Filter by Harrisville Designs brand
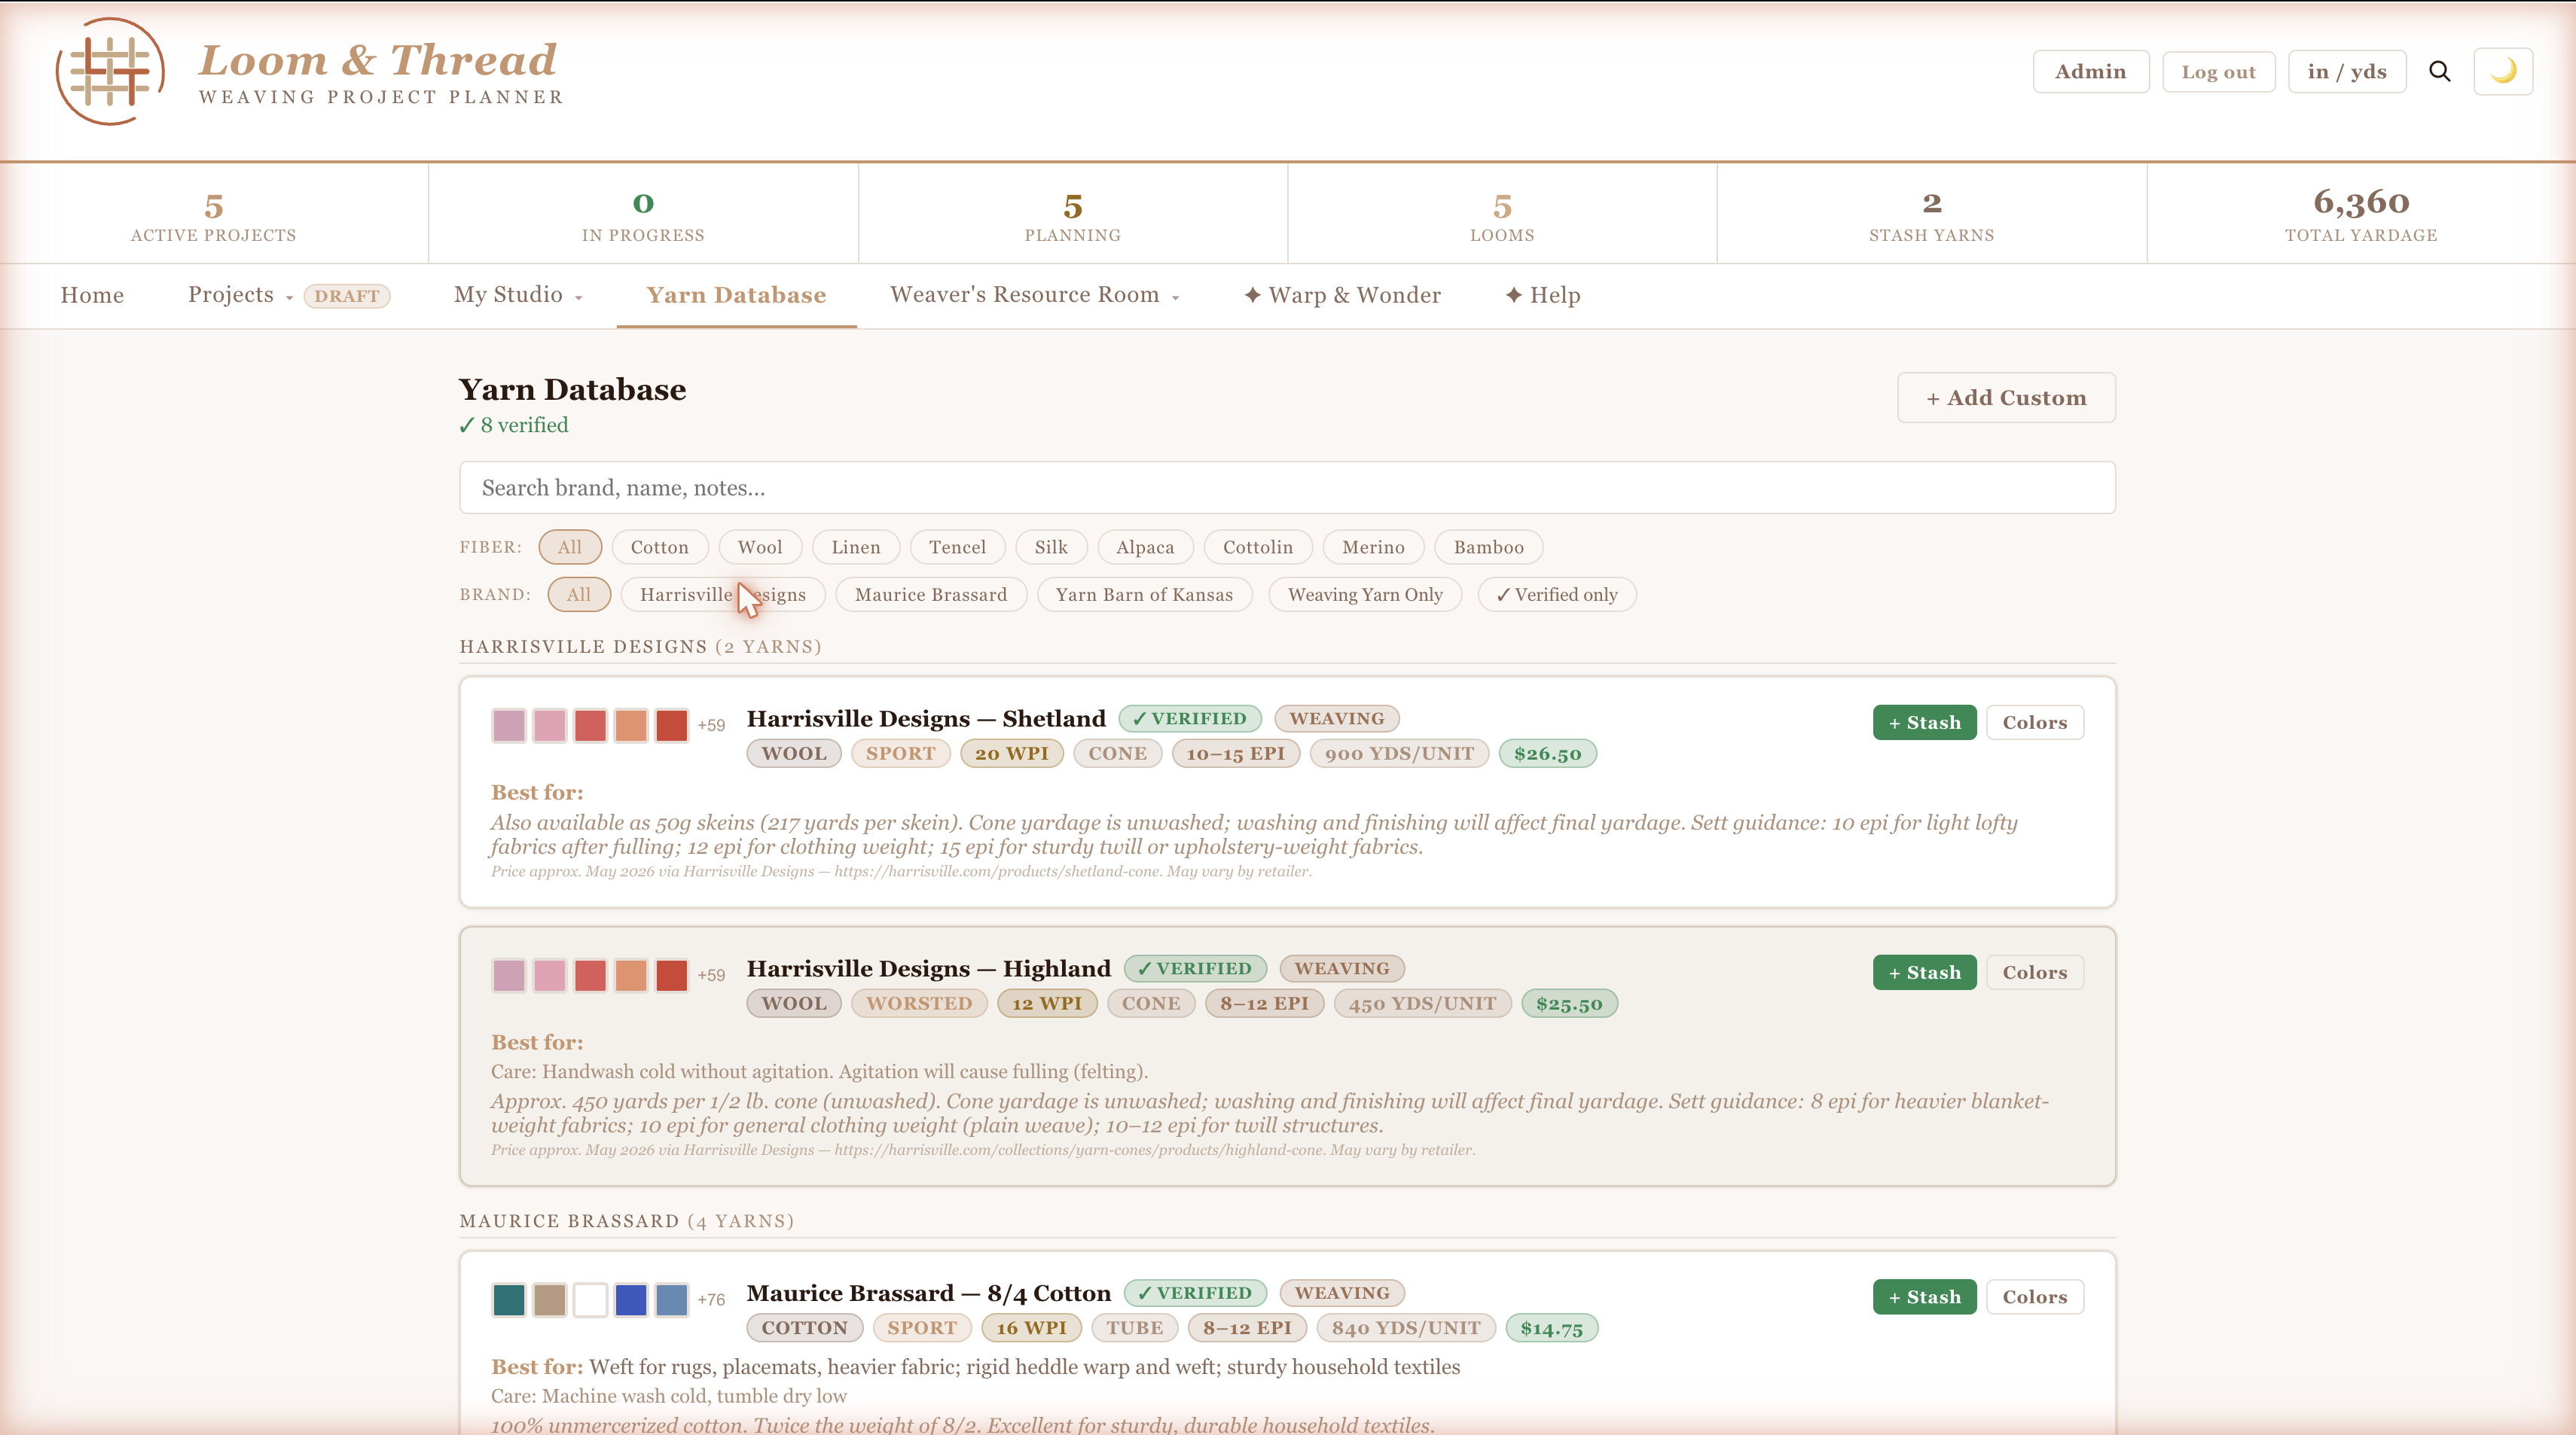This screenshot has height=1435, width=2576. [x=723, y=595]
